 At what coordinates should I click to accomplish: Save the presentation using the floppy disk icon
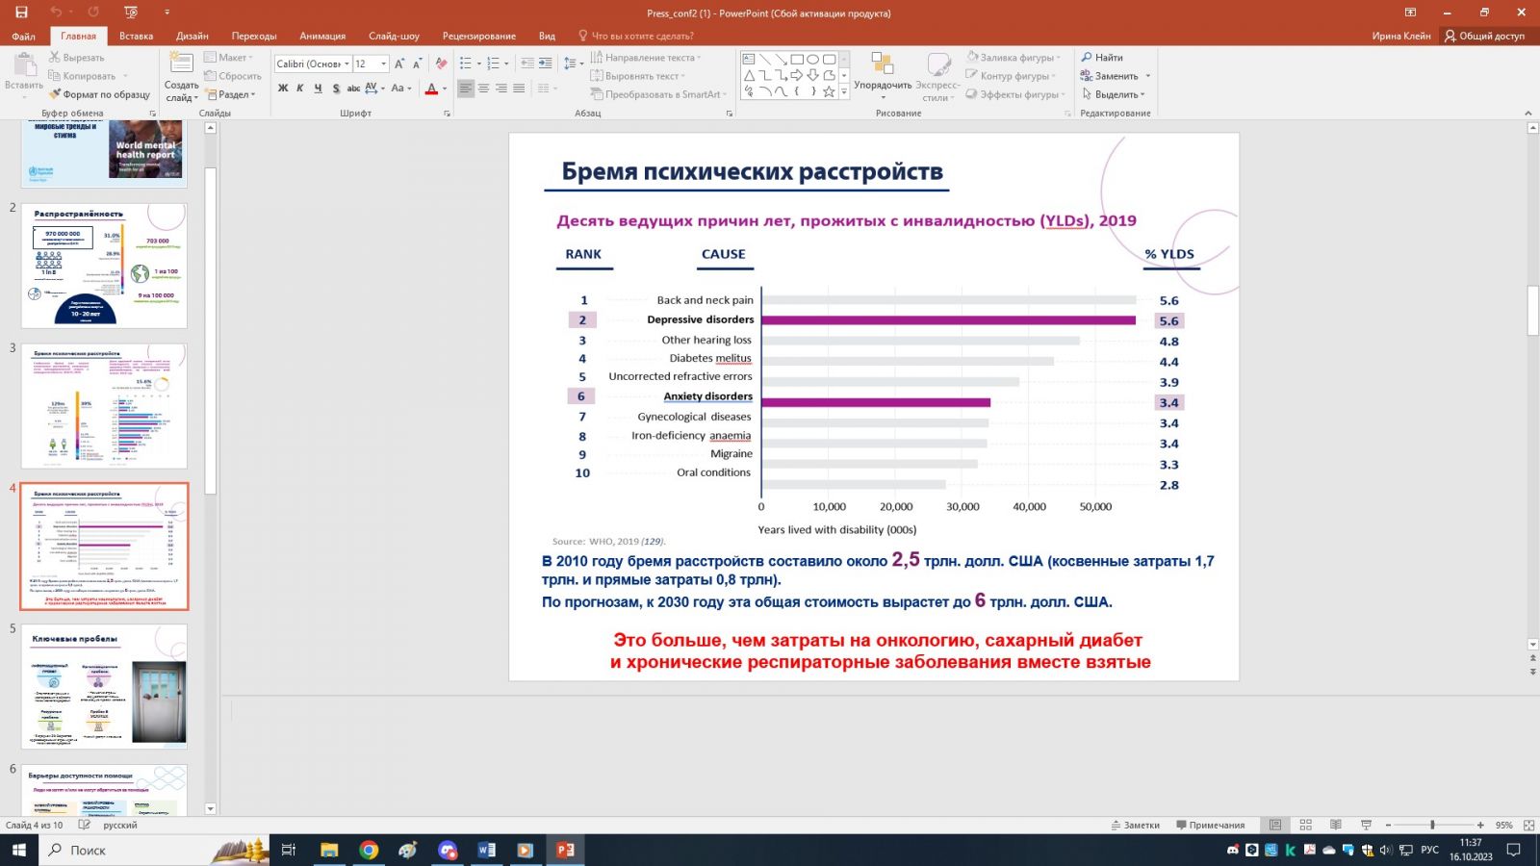[x=21, y=13]
